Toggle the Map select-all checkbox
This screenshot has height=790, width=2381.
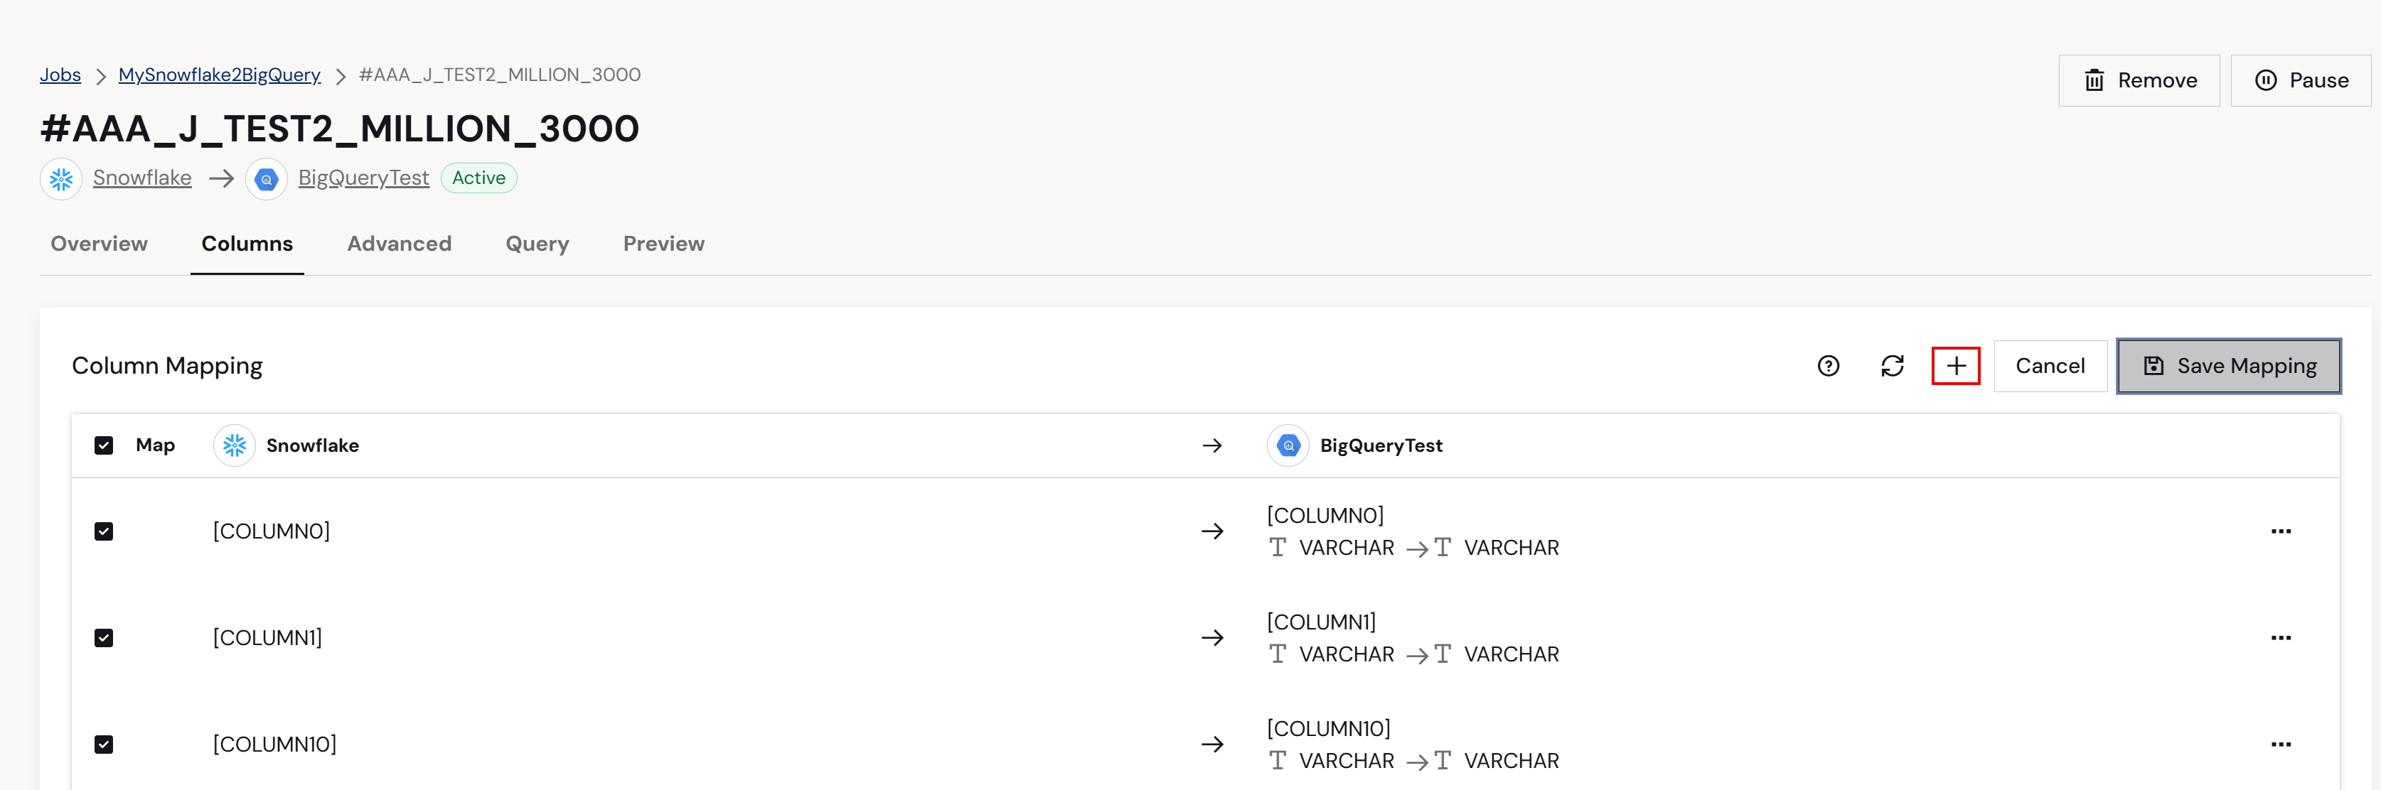point(104,445)
